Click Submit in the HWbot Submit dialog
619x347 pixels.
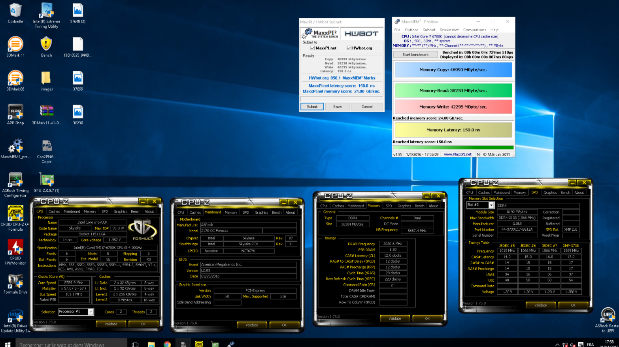coord(312,106)
